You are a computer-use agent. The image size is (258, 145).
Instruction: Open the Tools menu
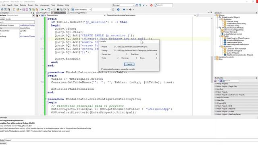pos(53,5)
